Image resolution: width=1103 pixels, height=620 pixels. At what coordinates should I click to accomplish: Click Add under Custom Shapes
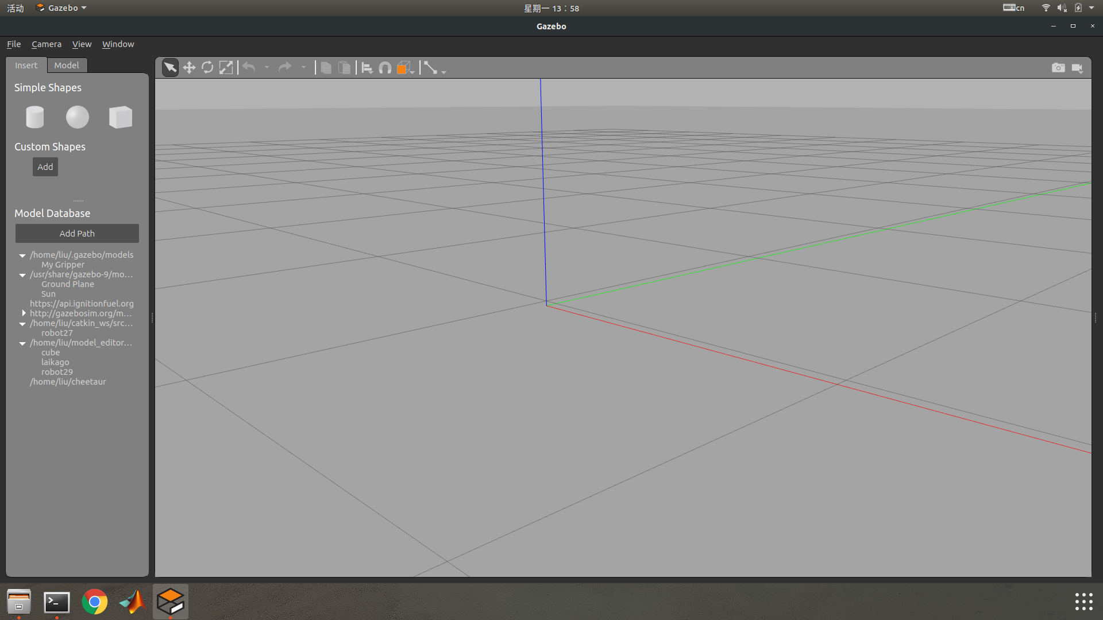(x=45, y=167)
